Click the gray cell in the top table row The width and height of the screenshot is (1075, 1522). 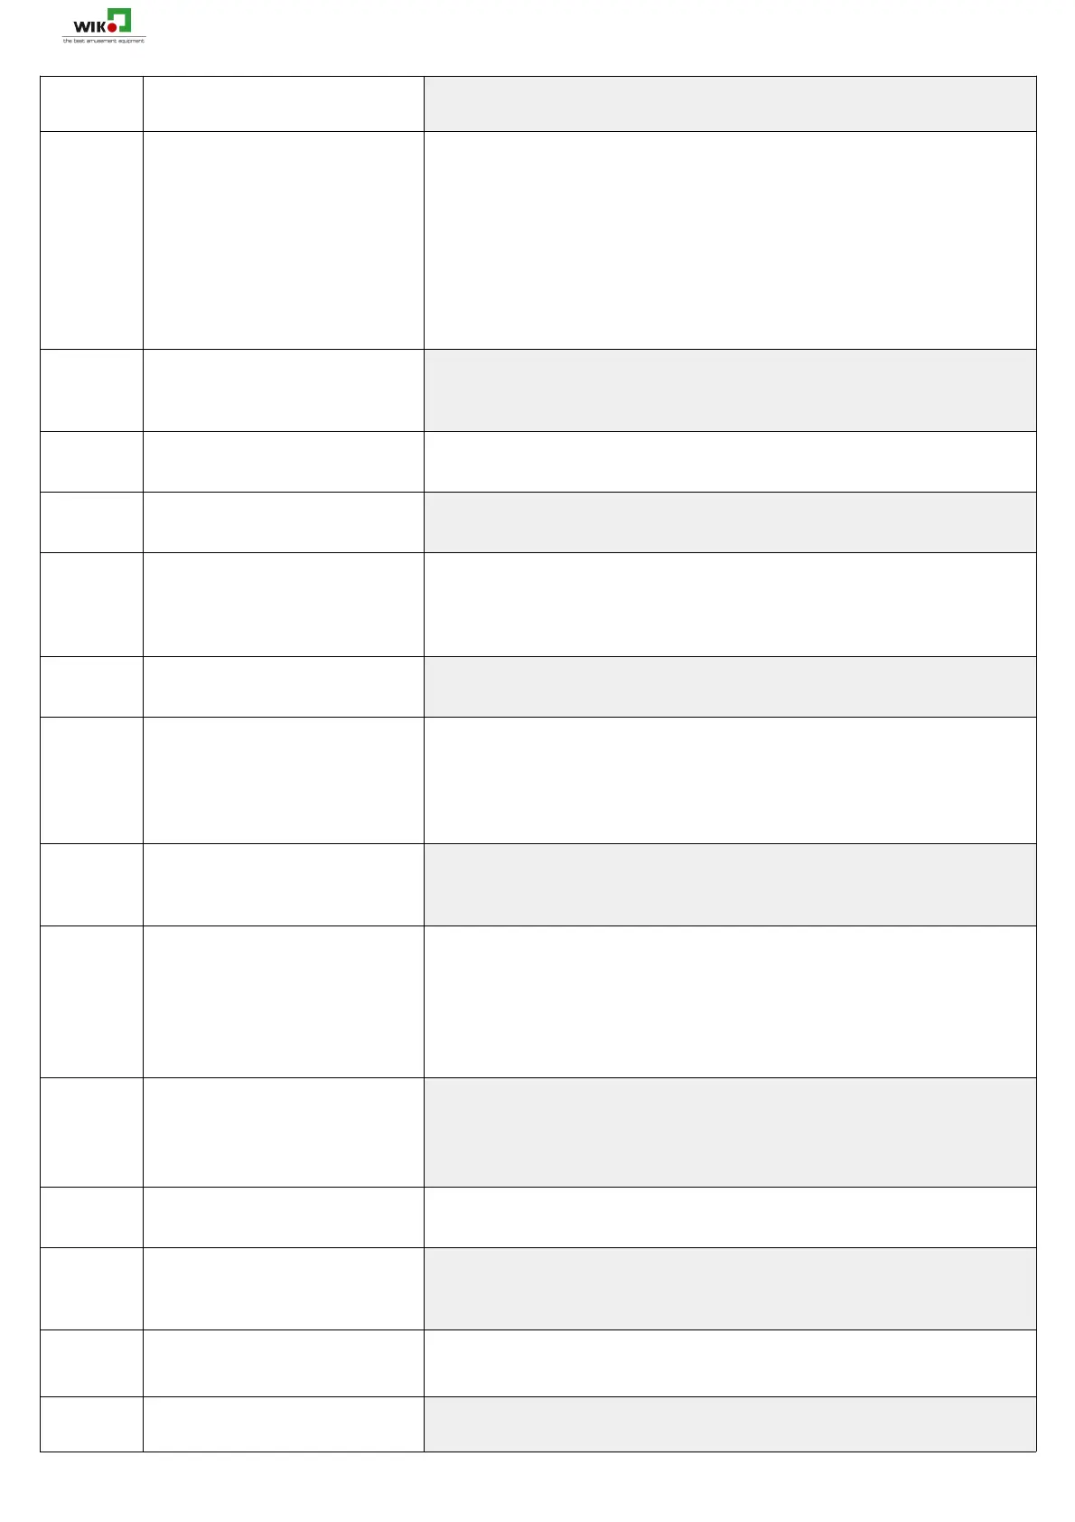729,104
